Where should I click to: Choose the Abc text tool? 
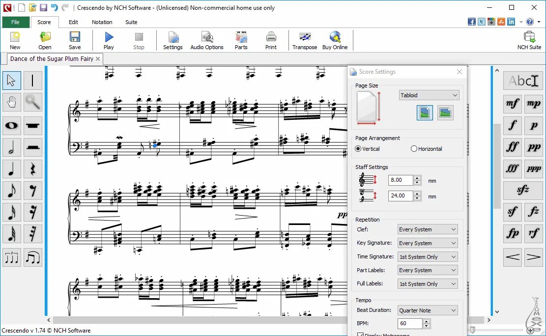[x=523, y=81]
